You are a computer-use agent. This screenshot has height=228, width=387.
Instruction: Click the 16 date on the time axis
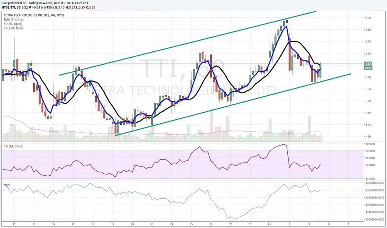pos(54,224)
